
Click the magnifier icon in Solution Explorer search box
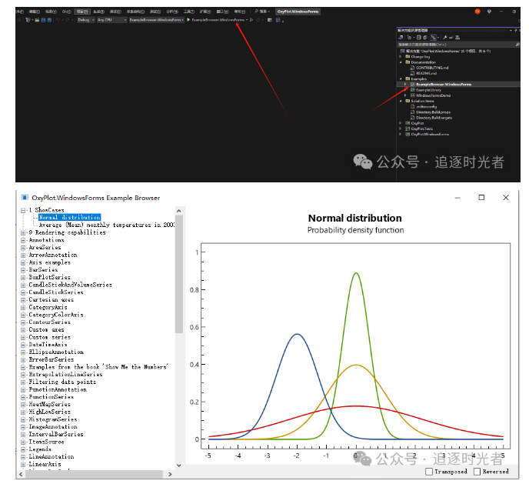[517, 44]
